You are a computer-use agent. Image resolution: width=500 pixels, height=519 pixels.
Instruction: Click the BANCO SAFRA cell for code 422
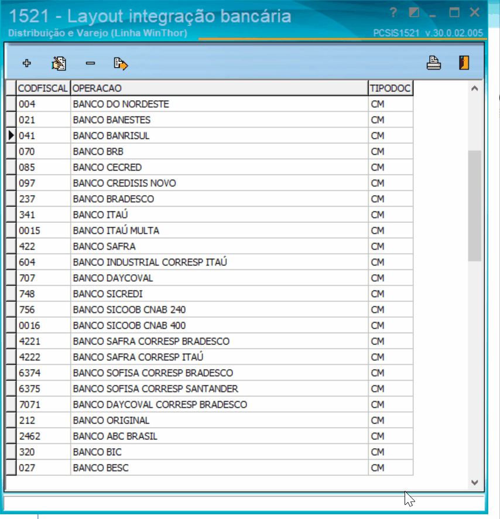[220, 246]
